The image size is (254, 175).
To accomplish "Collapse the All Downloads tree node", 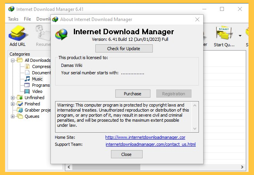I will (13, 61).
